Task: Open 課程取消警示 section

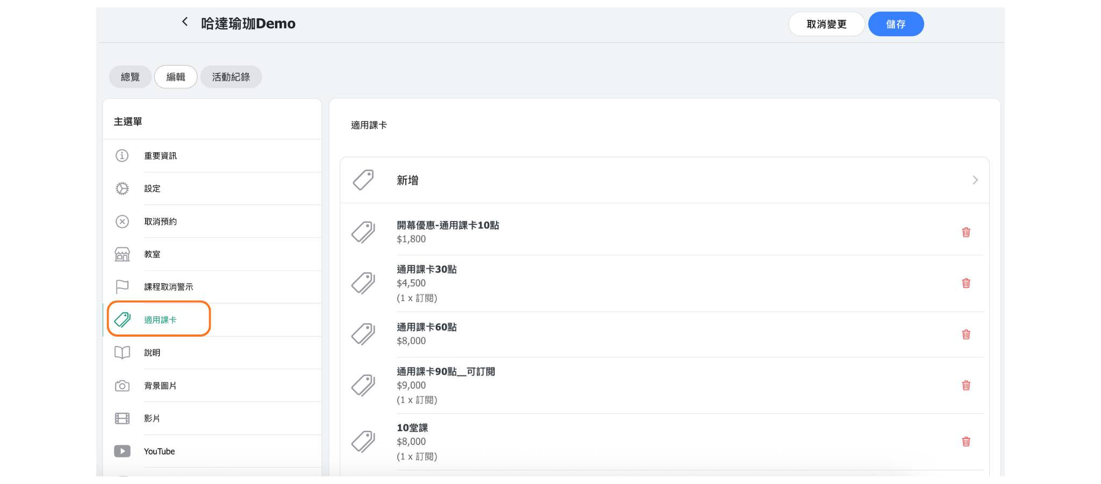Action: [168, 287]
